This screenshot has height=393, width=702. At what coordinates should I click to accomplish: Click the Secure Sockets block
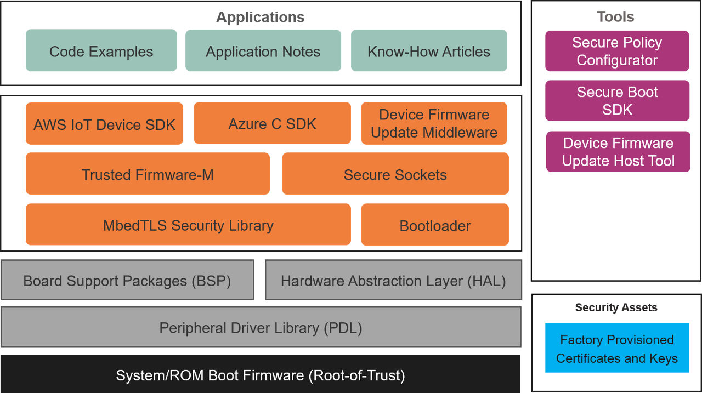[x=395, y=174]
